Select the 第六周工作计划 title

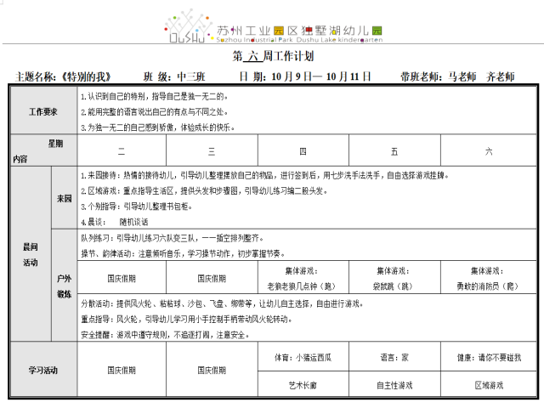pos(273,57)
